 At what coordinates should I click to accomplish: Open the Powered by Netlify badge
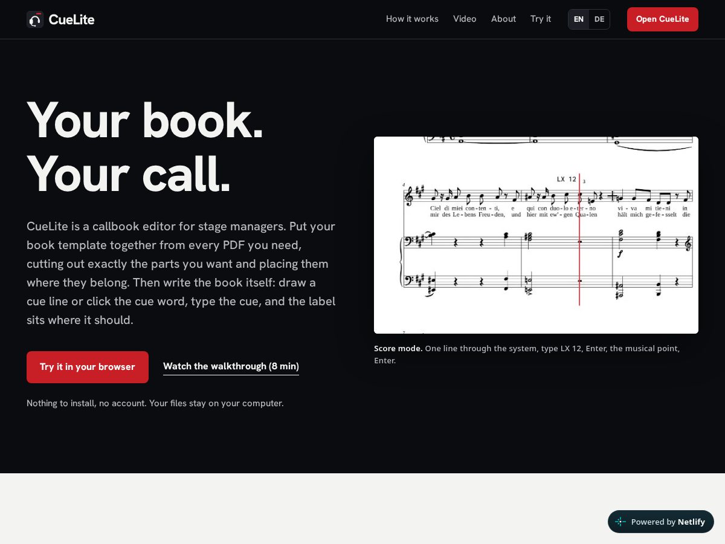point(661,522)
